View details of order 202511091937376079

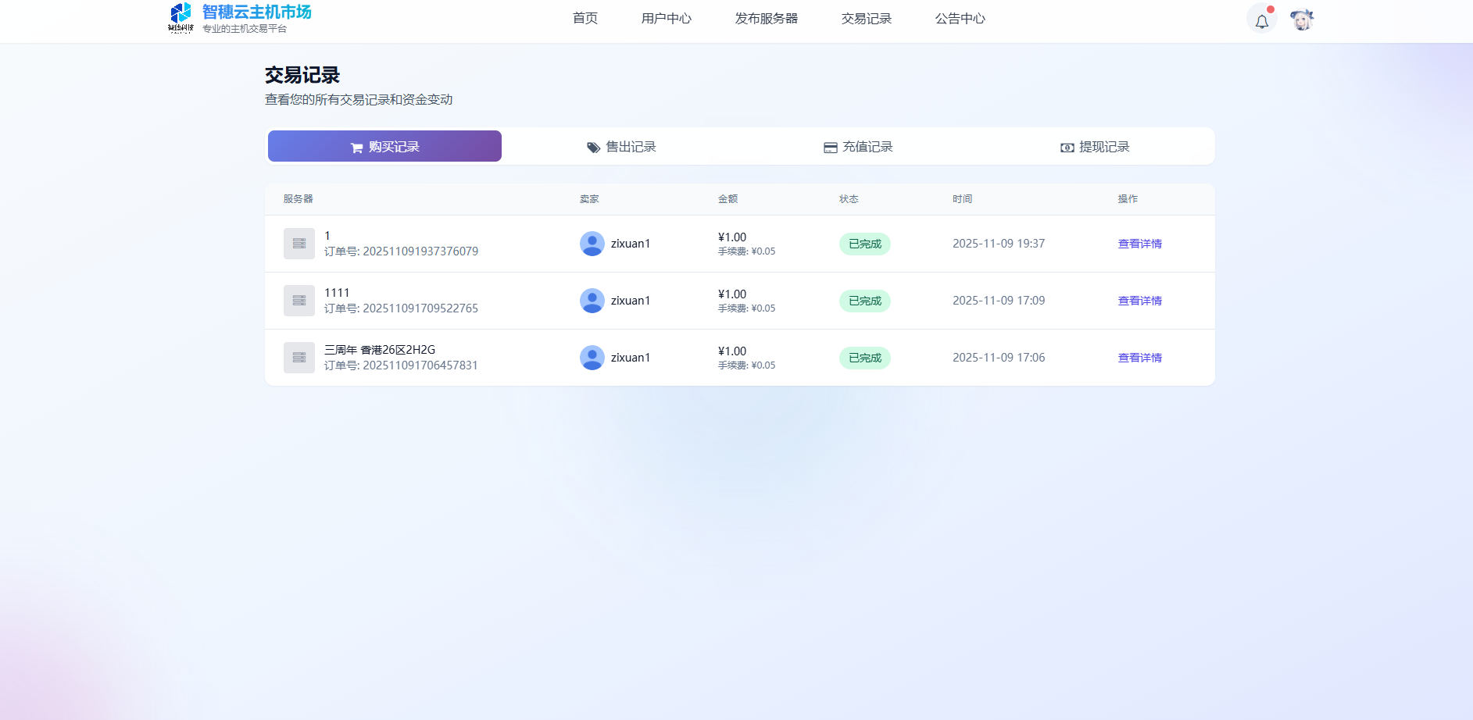click(1139, 244)
